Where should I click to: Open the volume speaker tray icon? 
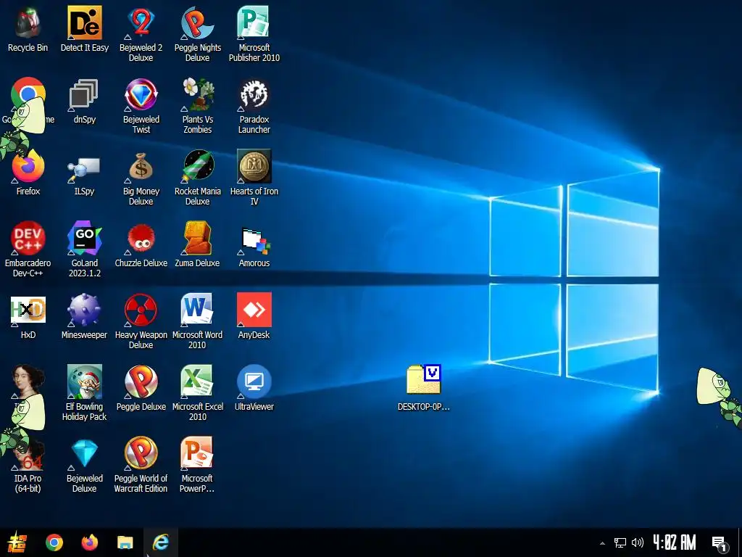tap(638, 542)
